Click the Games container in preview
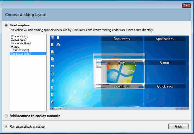194x134 pixels. tap(165, 62)
